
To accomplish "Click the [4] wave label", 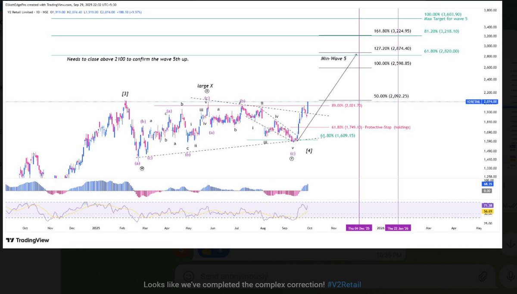I will [309, 151].
